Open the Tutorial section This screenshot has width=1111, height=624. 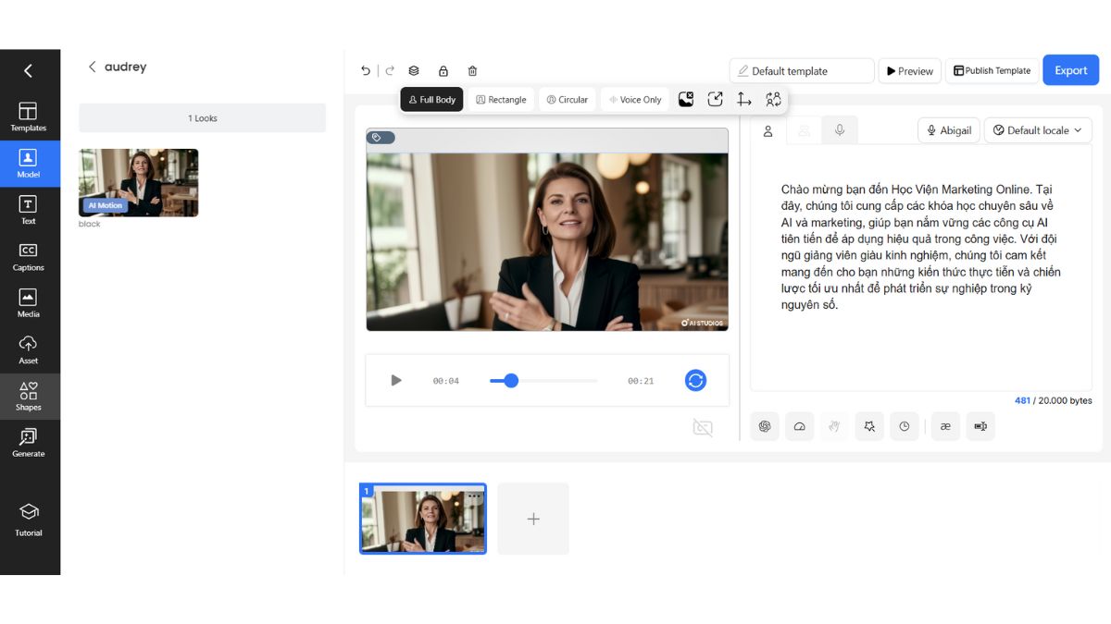[x=29, y=520]
